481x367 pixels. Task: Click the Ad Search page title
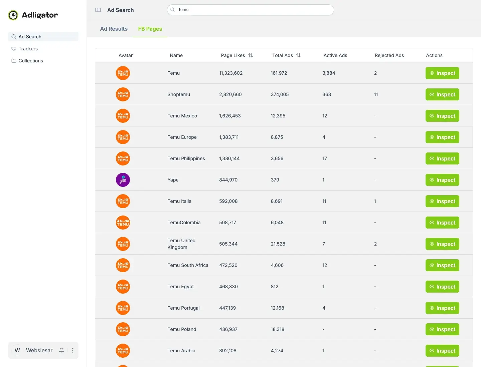point(121,10)
